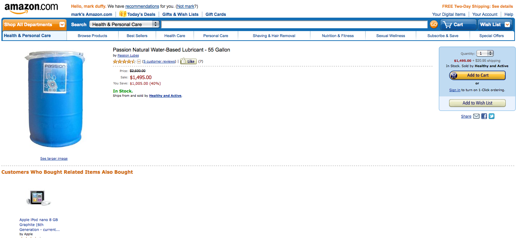
Task: Share product via email icon
Action: click(476, 116)
